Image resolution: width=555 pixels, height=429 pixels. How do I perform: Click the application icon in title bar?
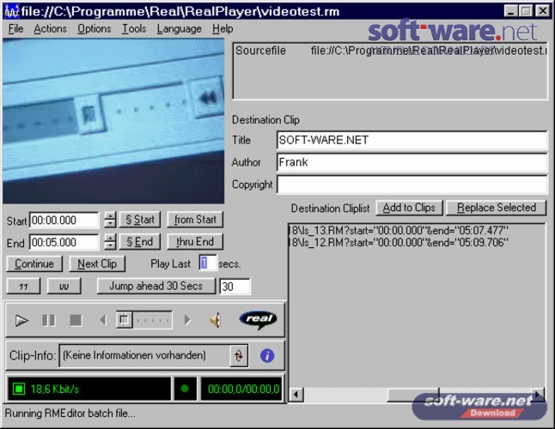pos(11,12)
